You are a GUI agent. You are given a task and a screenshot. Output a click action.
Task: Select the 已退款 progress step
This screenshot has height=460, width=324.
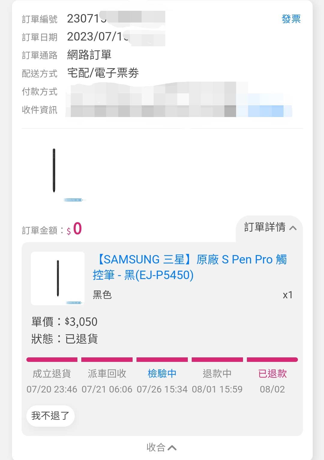[x=272, y=374]
